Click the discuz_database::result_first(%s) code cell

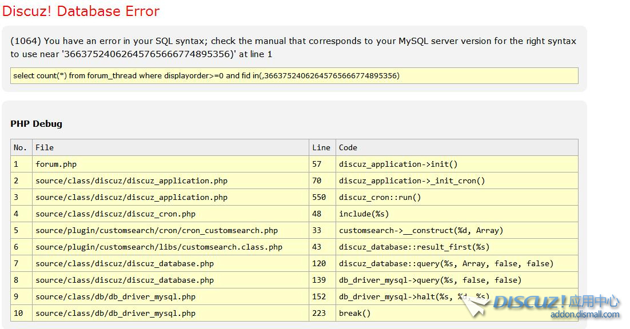(414, 247)
